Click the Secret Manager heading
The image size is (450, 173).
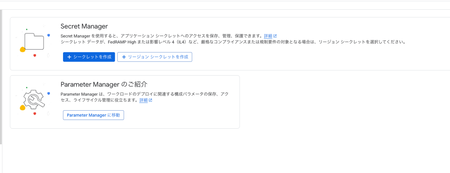[x=84, y=26]
